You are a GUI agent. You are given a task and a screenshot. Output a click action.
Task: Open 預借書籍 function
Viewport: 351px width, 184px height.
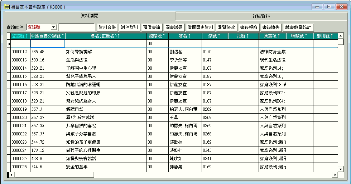[152, 28]
